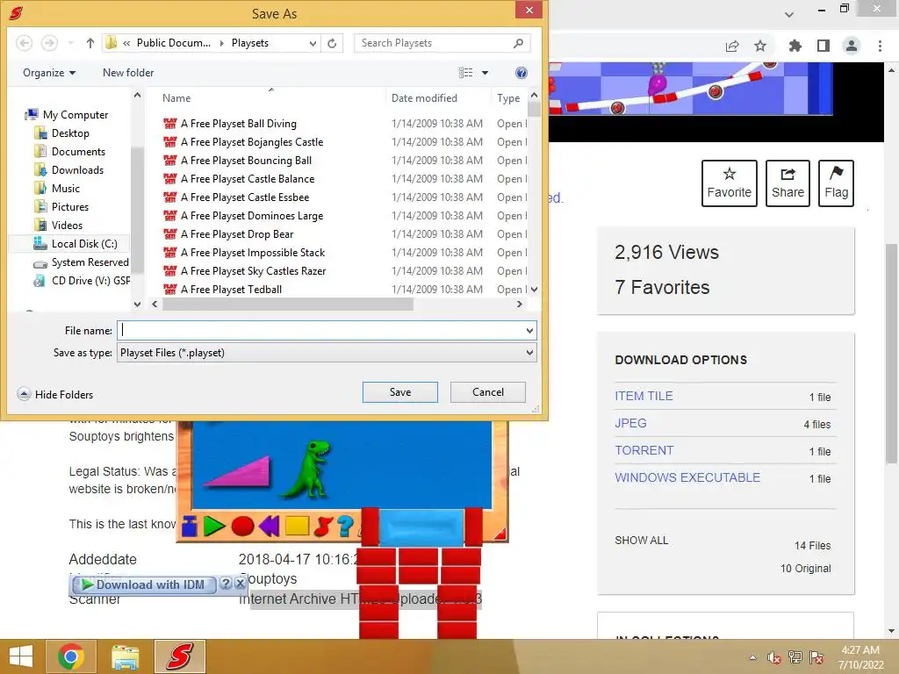
Task: Click the green play arrow in the Souptoys toolbar
Action: (214, 526)
